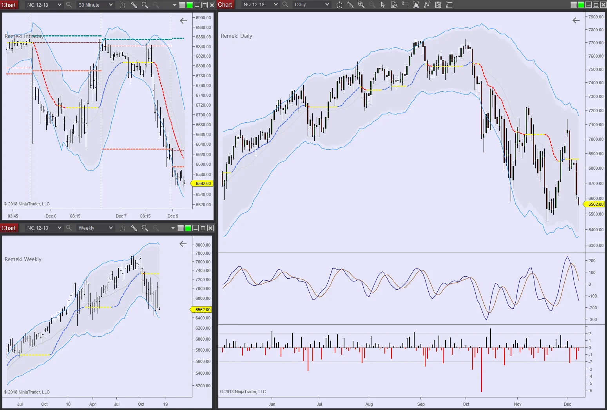Select drawing tools pencil in 30 Minute chart
607x410 pixels.
[x=134, y=5]
